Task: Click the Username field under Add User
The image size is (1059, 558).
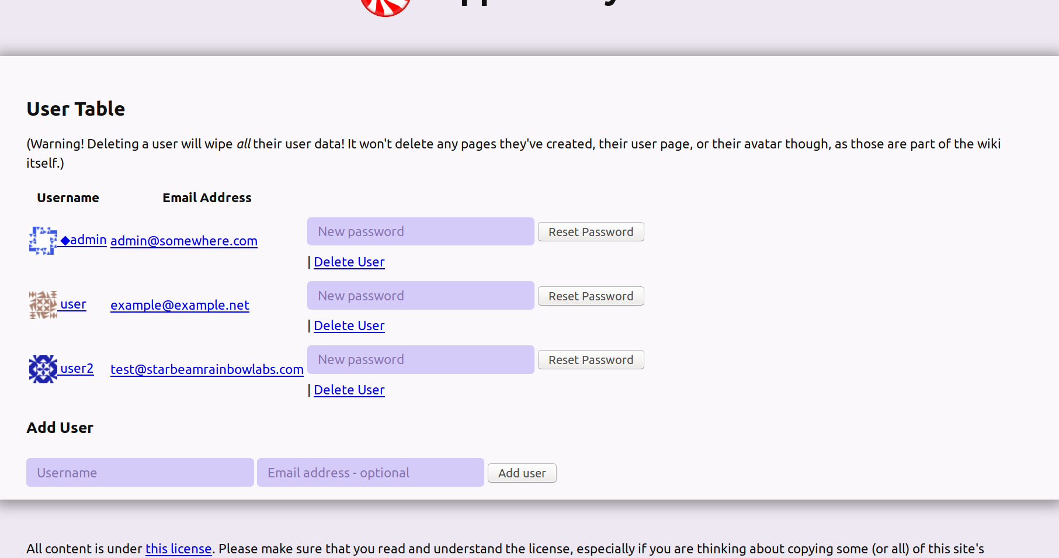Action: [x=140, y=473]
